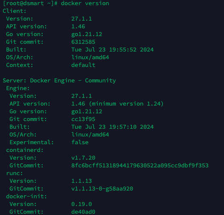
Task: Click the 'minimum version 1.24' text
Action: point(126,104)
